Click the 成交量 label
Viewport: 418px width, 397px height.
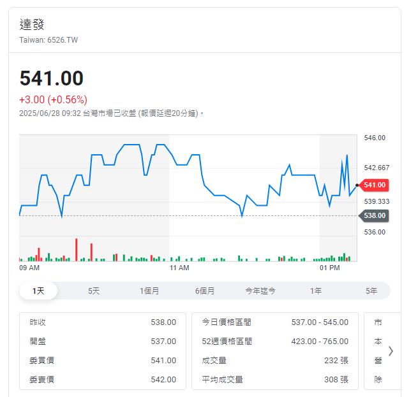(x=214, y=361)
